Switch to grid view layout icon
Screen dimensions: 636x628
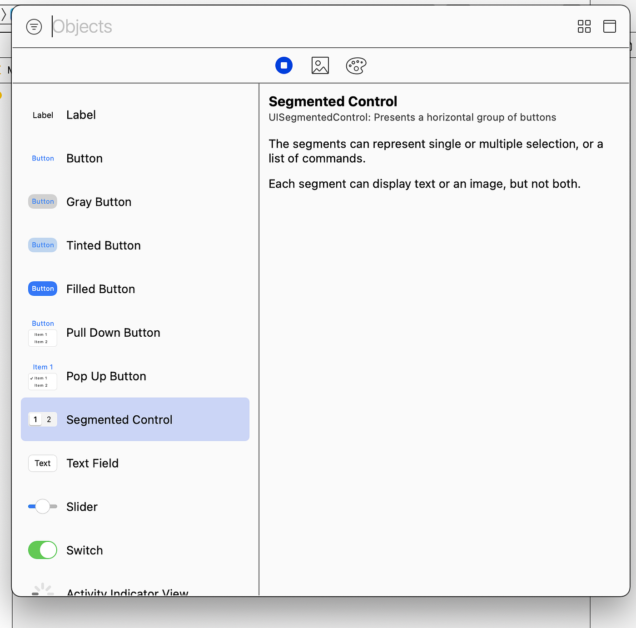584,27
